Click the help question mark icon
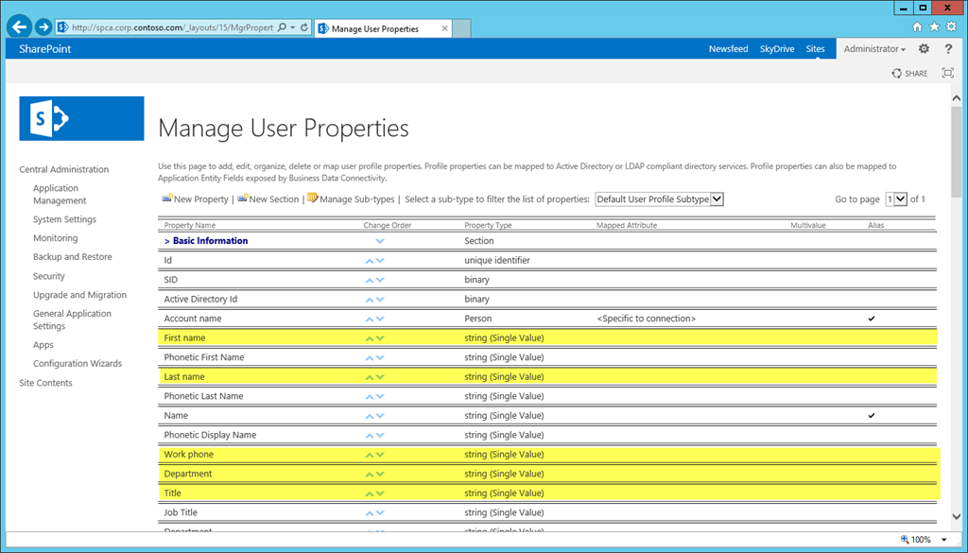 (x=948, y=49)
